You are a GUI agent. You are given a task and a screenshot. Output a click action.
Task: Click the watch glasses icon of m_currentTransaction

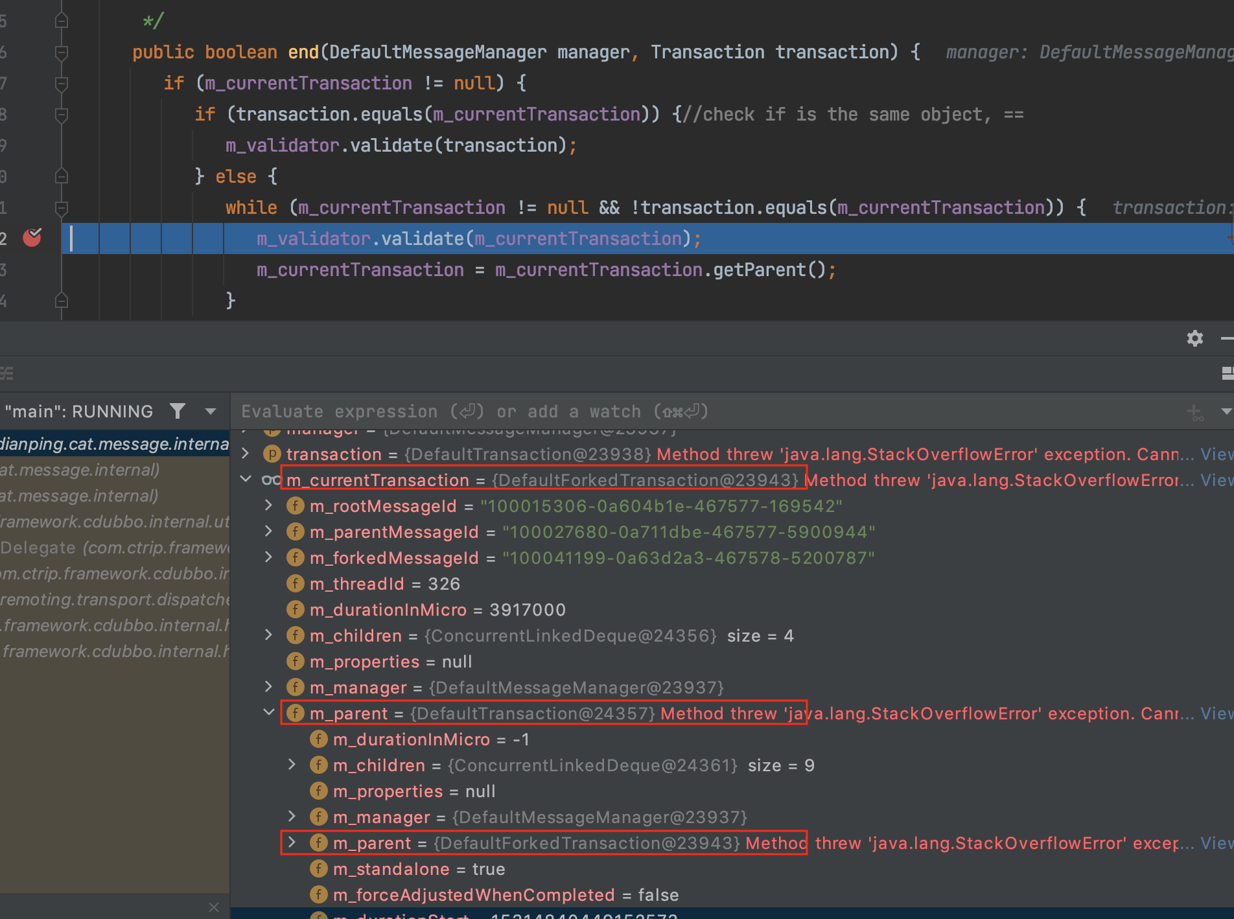click(x=271, y=480)
